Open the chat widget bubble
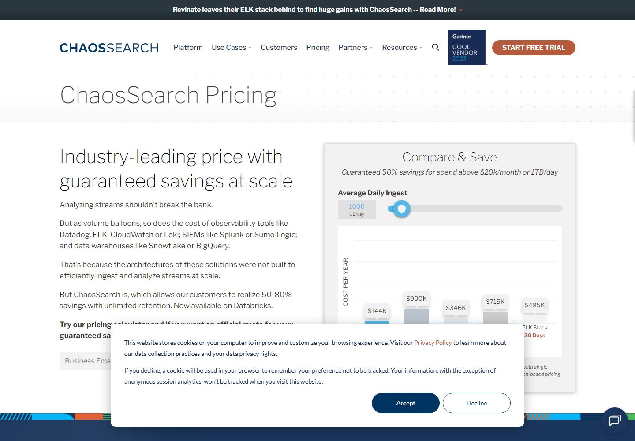635x441 pixels. click(x=615, y=420)
